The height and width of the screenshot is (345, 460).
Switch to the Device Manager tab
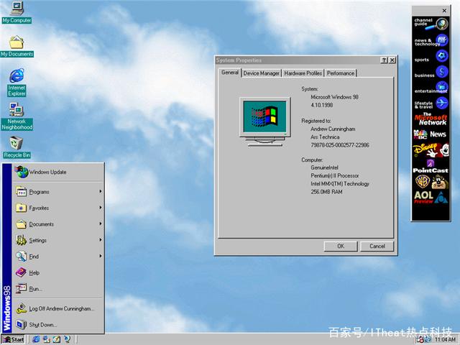click(x=261, y=73)
